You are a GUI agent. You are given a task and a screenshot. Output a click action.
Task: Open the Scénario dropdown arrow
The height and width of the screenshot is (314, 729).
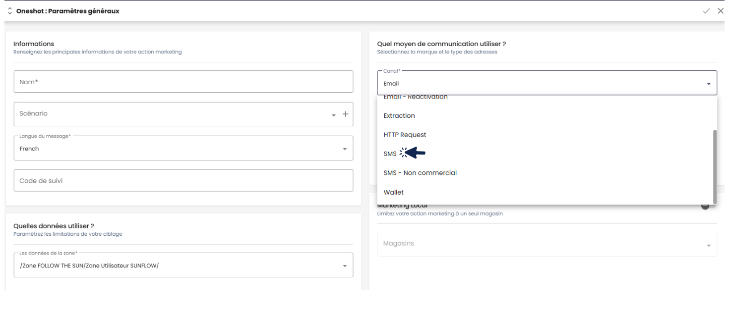[x=334, y=114]
